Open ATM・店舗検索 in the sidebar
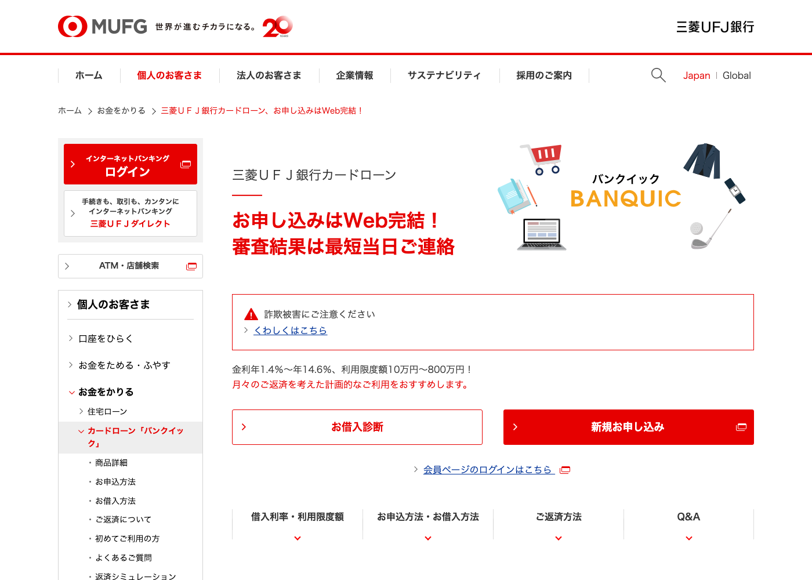The width and height of the screenshot is (812, 580). click(130, 266)
